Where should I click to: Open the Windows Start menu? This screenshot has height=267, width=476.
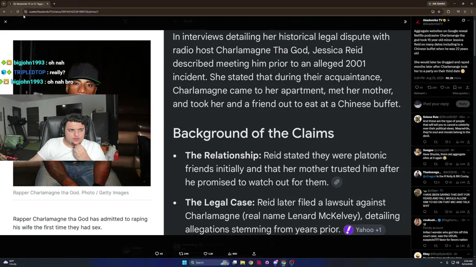tap(184, 263)
